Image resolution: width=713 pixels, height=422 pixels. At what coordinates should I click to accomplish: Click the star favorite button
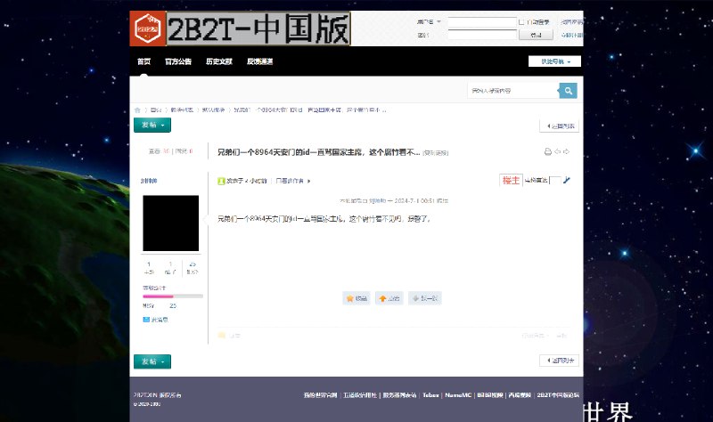(x=356, y=298)
